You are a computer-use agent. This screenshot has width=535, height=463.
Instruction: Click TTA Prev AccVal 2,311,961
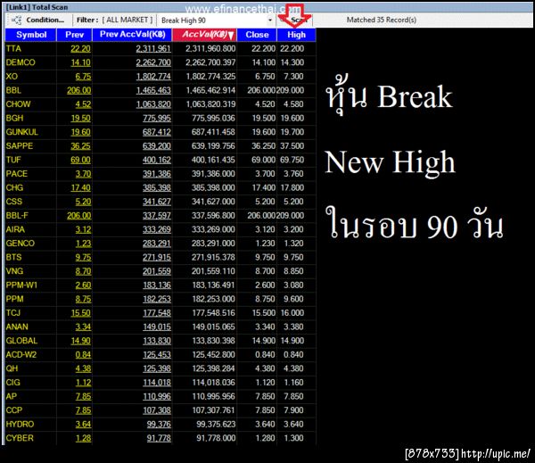point(153,48)
